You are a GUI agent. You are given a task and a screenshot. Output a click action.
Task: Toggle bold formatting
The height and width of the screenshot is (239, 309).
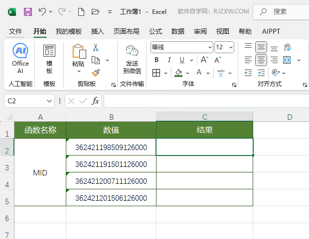(156, 60)
